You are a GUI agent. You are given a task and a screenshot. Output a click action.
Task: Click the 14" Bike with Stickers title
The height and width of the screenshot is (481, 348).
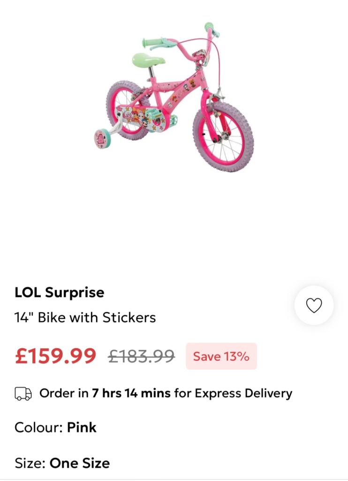(x=85, y=318)
